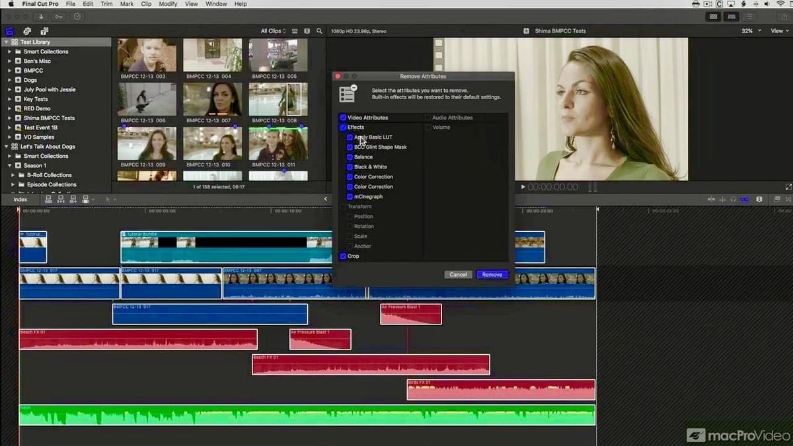Click the viewer full screen arrows icon
Screen dimensions: 793x446
[x=788, y=187]
